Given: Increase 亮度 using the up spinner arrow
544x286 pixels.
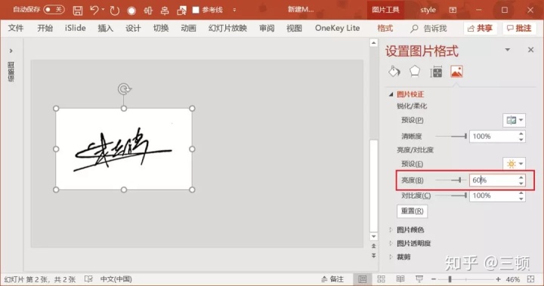Looking at the screenshot, I should (x=521, y=177).
